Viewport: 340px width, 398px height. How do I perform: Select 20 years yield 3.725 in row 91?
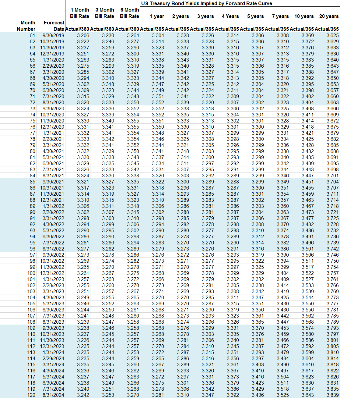[x=332, y=218]
